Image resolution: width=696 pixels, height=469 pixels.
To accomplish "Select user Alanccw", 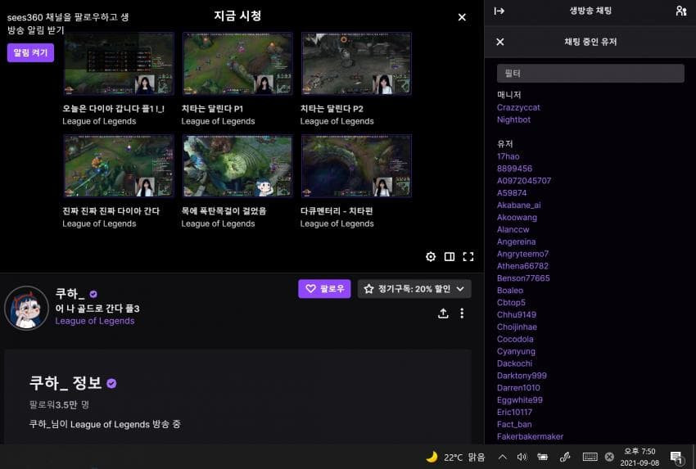I will [x=513, y=229].
